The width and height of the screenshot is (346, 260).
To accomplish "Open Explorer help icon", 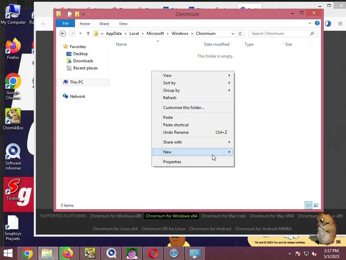I will (x=317, y=23).
